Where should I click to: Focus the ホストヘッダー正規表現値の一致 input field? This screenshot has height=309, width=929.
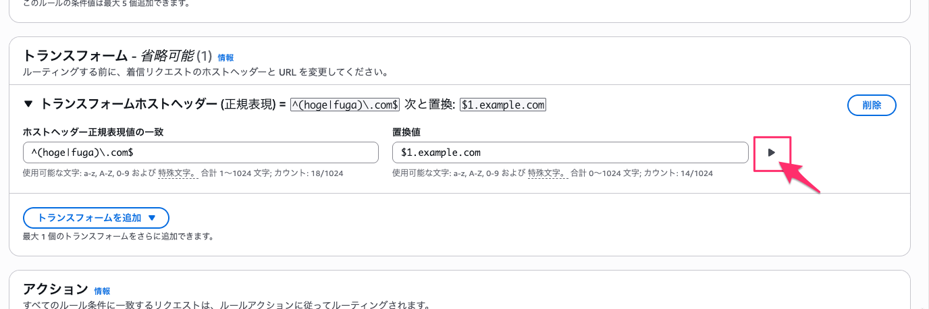click(200, 152)
